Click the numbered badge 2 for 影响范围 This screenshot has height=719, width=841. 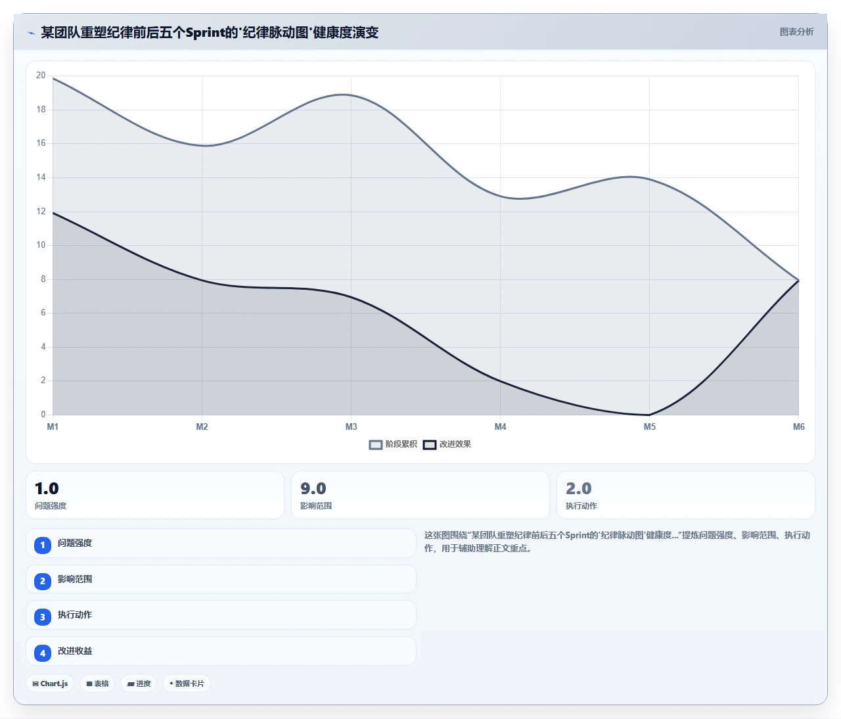[43, 581]
